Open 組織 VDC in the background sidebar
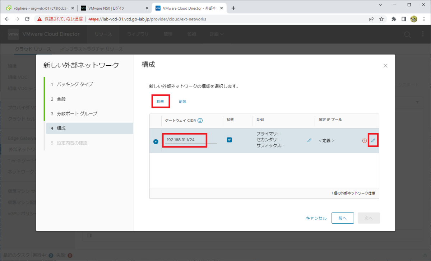Image resolution: width=431 pixels, height=261 pixels. pos(18,78)
